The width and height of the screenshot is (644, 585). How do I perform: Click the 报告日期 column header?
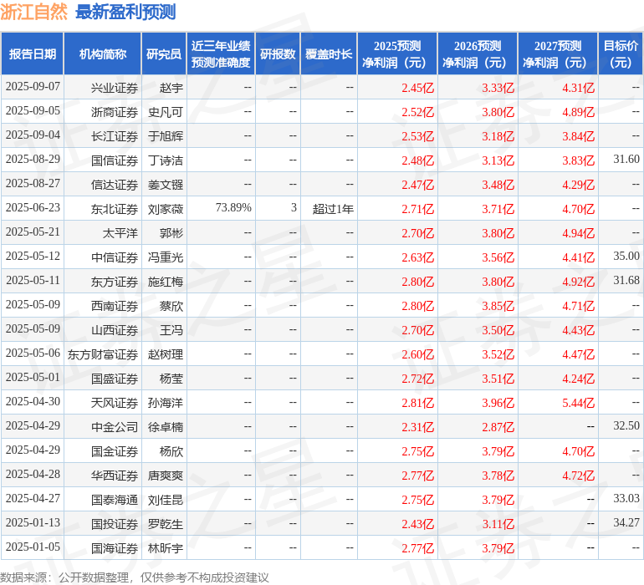pos(33,53)
